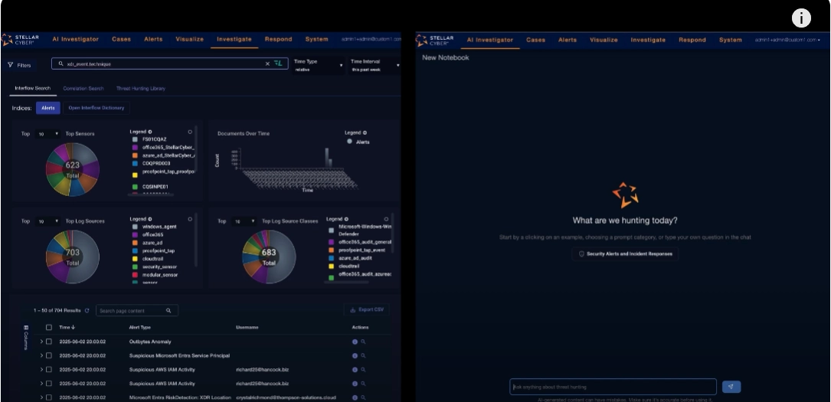
Task: Open account menu in AI Investigator window
Action: [x=787, y=40]
